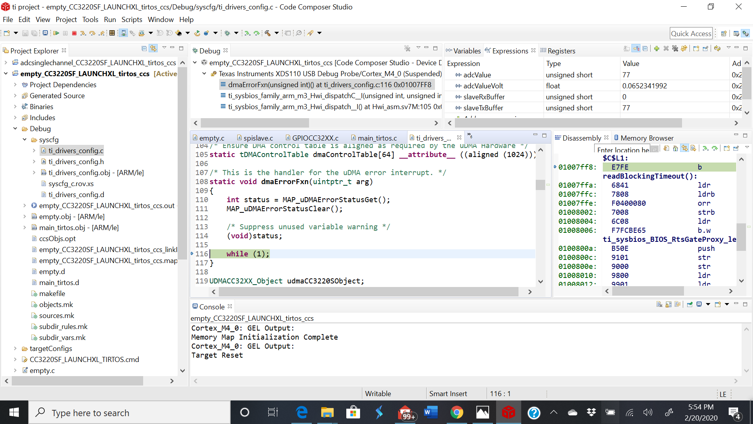Click the Debug bug icon in toolbar

point(227,33)
